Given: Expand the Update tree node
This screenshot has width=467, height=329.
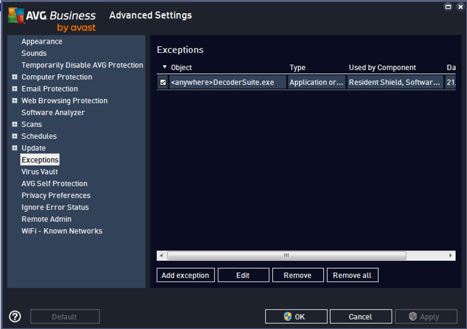Looking at the screenshot, I should tap(14, 148).
